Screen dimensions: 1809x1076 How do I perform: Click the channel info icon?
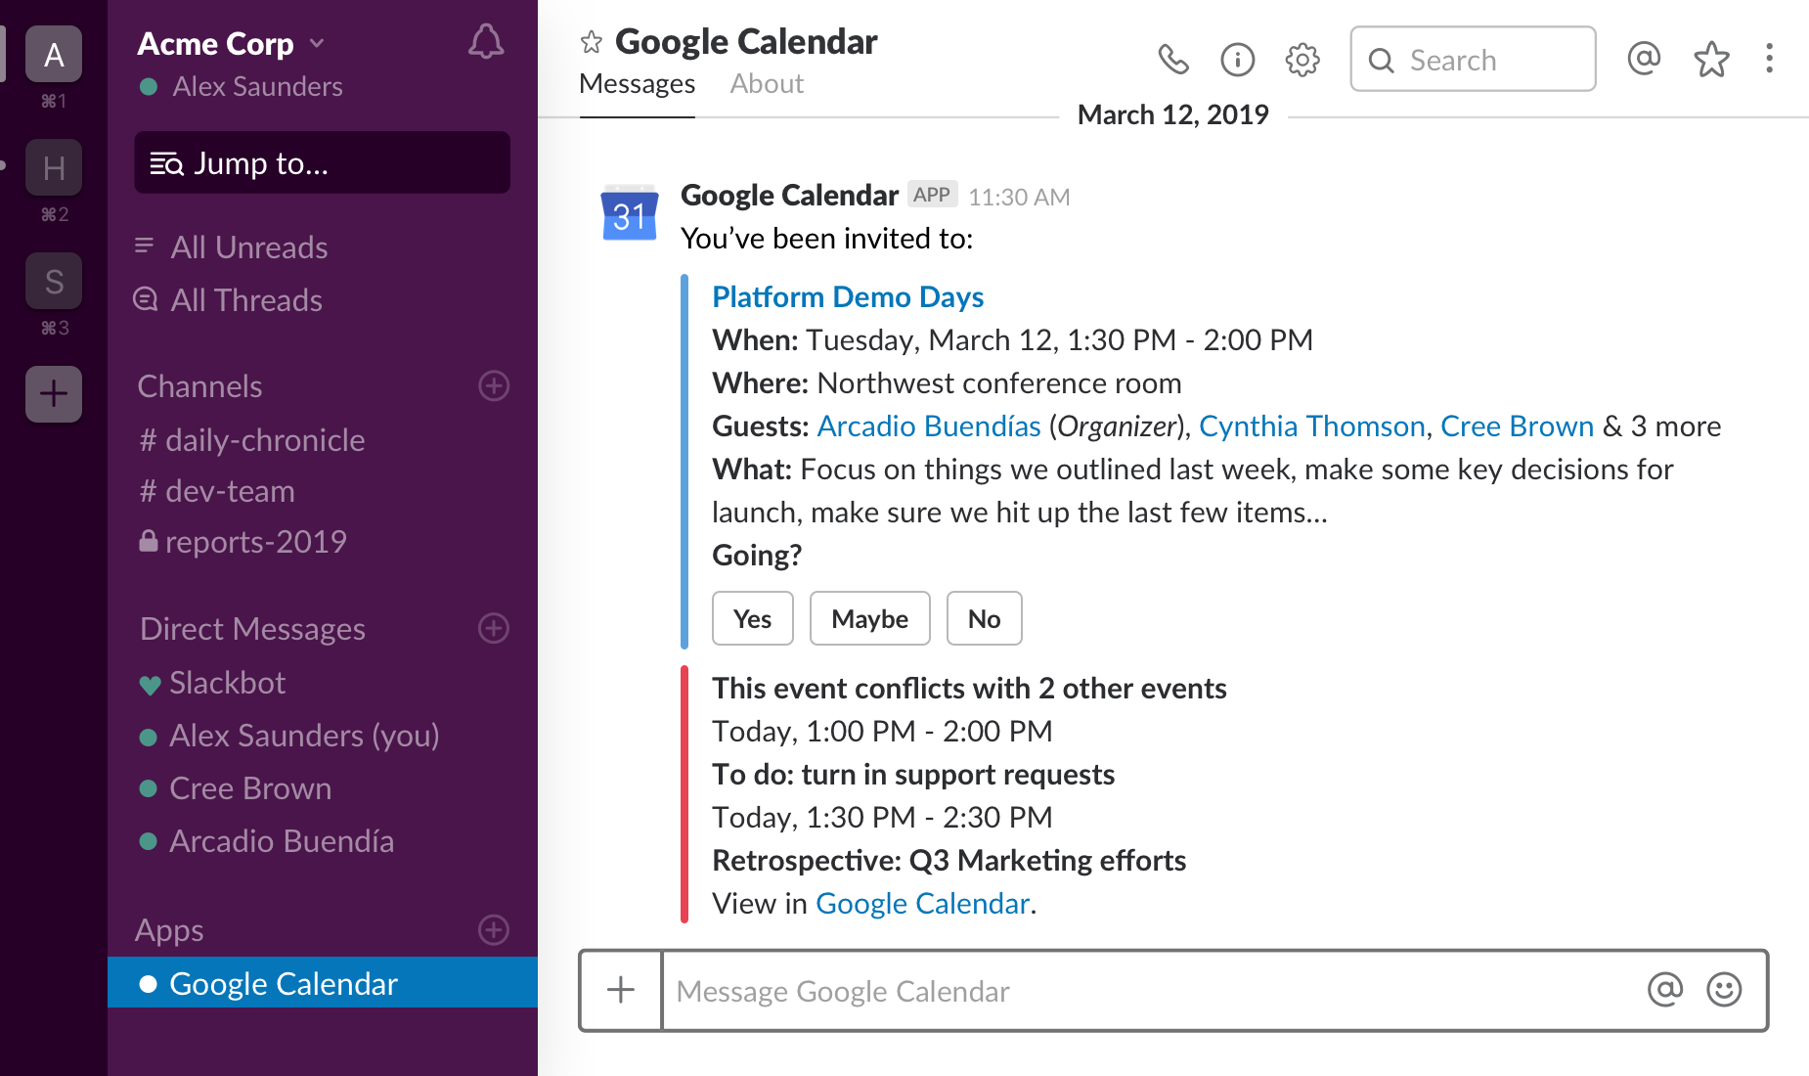(1237, 60)
